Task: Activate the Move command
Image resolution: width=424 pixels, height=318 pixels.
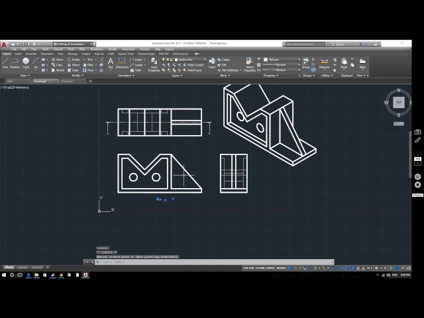Action: [57, 60]
